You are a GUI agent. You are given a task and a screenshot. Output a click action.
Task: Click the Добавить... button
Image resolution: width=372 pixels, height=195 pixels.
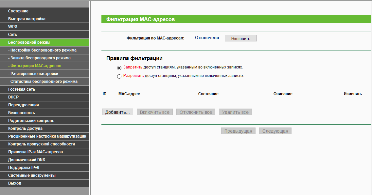[117, 112]
